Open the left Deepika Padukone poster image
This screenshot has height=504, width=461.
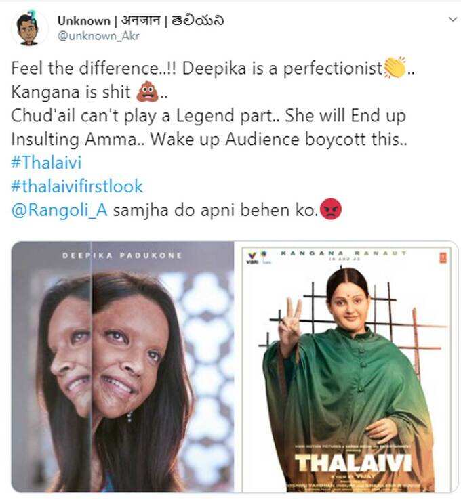[123, 366]
